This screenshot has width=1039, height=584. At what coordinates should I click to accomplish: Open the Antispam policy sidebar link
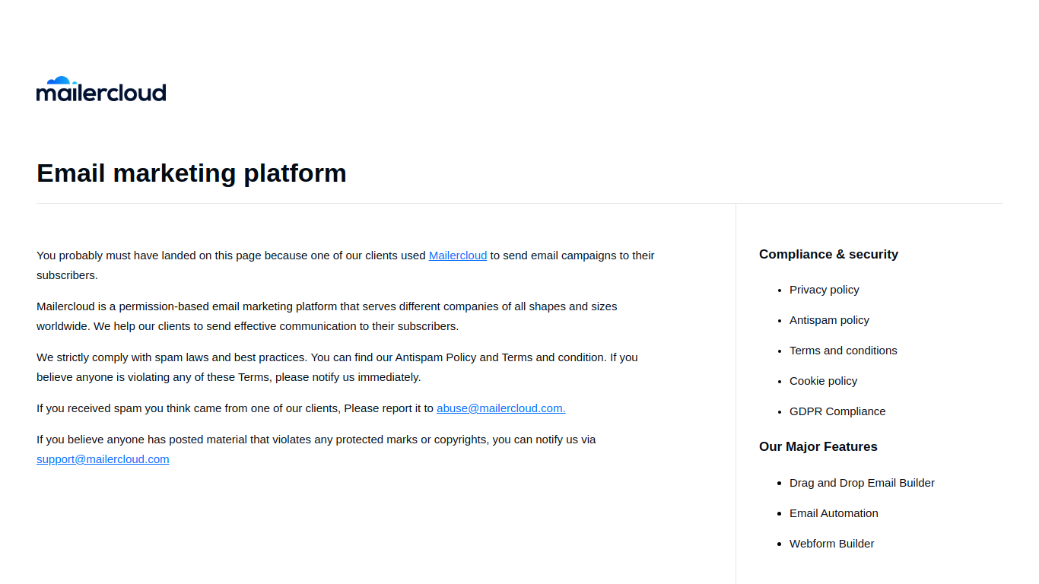(x=829, y=320)
